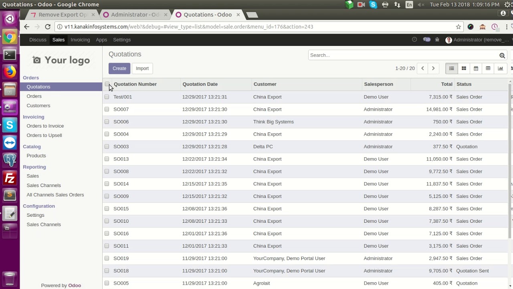Switch to the graph view
The width and height of the screenshot is (513, 289).
500,68
